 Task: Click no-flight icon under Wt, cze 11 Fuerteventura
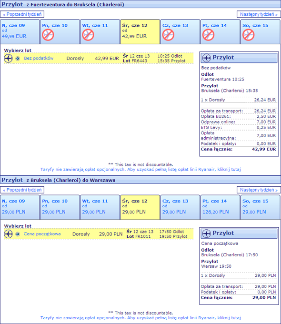coord(88,35)
